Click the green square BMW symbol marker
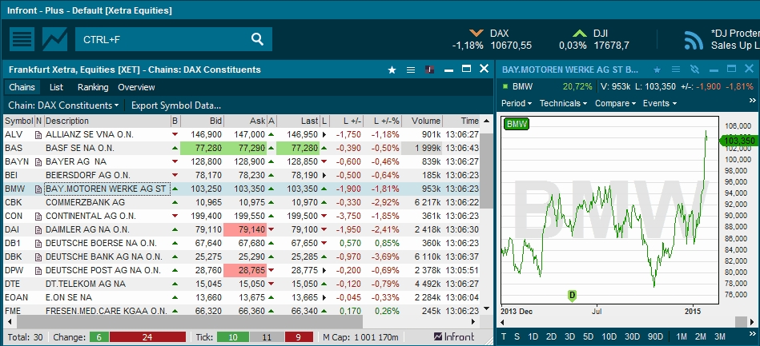 click(x=505, y=86)
